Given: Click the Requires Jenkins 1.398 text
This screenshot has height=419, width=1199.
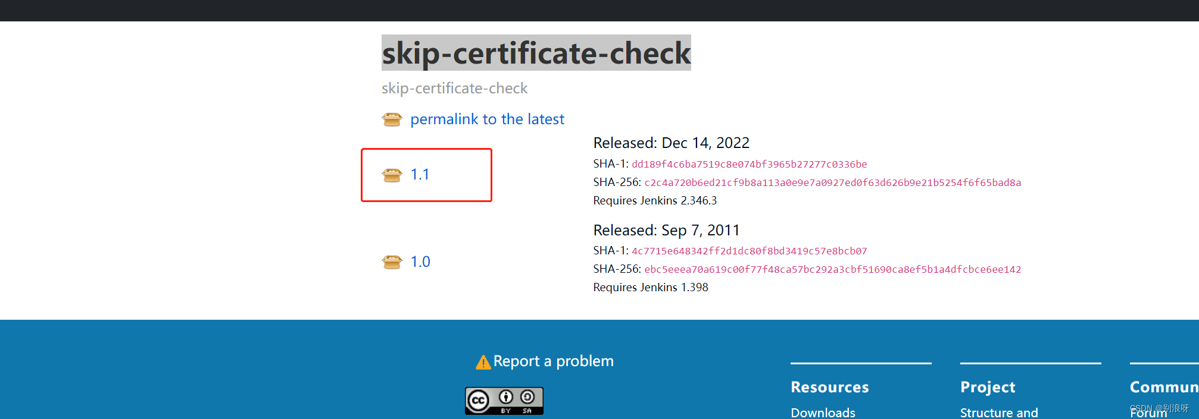Looking at the screenshot, I should 651,288.
